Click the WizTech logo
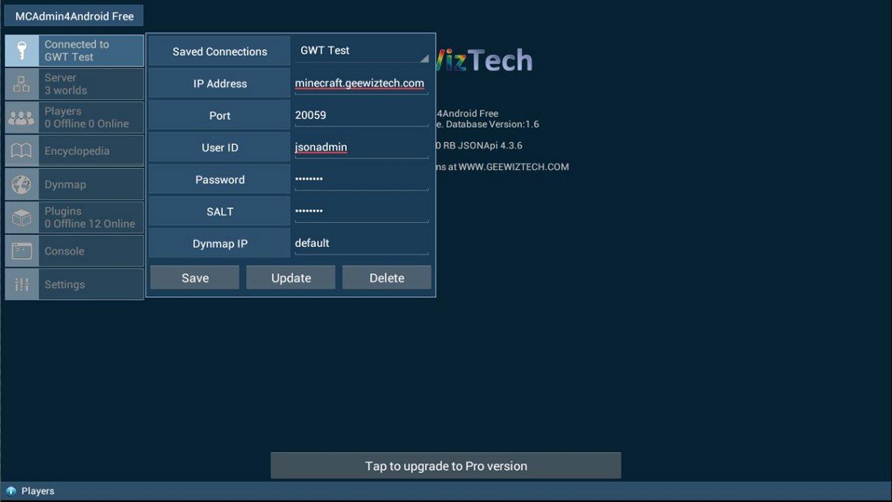Image resolution: width=892 pixels, height=502 pixels. click(x=485, y=61)
